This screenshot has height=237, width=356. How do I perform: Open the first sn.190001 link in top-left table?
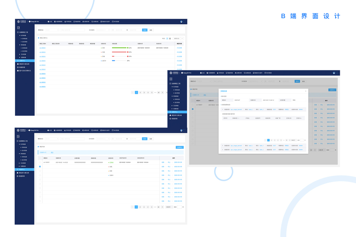[42, 48]
